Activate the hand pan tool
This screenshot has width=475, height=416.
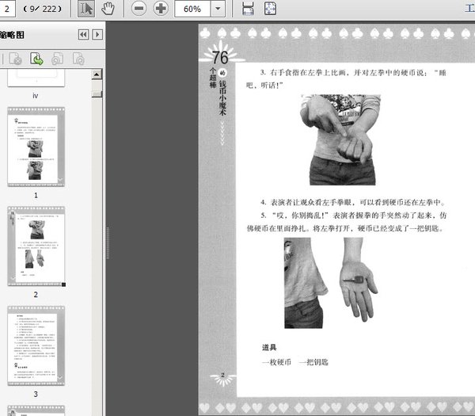(x=108, y=9)
